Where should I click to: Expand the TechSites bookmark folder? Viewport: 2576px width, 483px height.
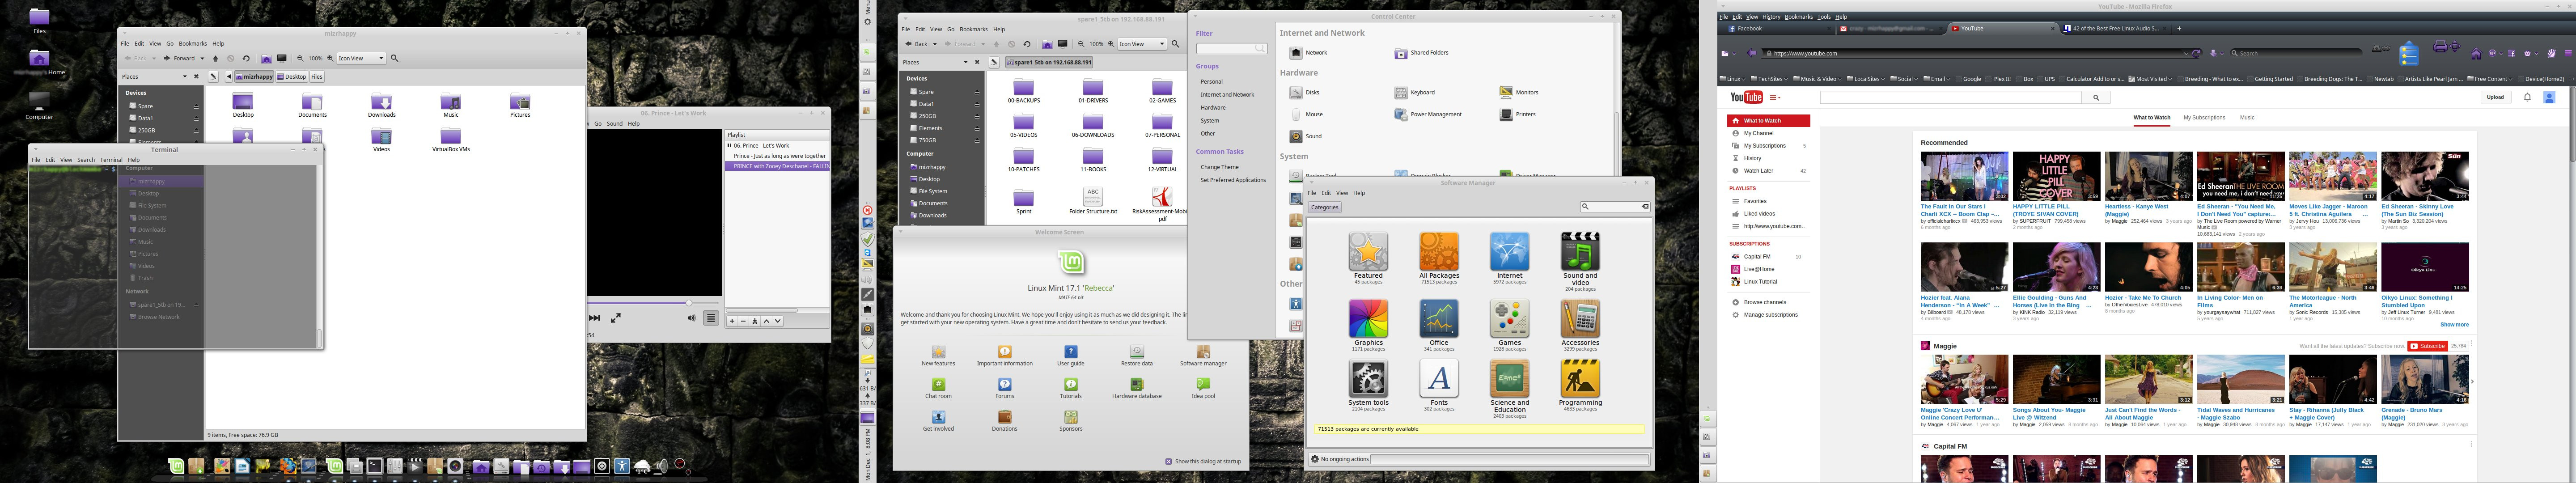tap(1769, 79)
